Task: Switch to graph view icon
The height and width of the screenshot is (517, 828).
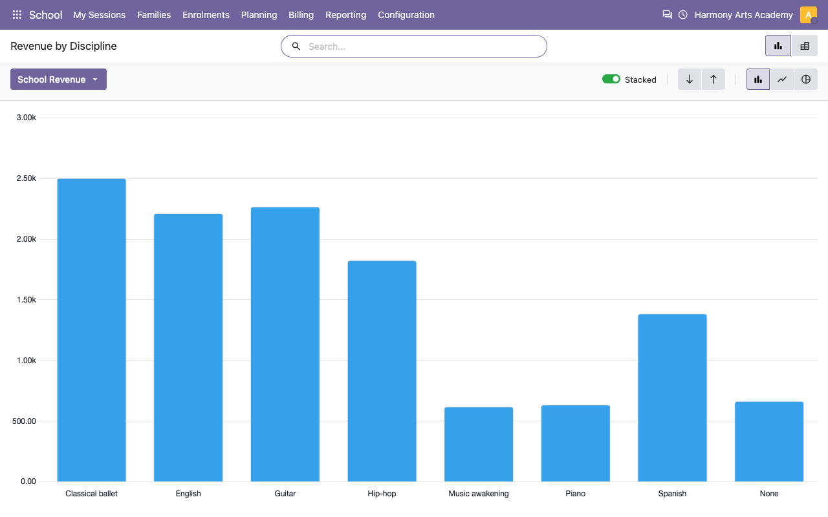Action: tap(778, 46)
